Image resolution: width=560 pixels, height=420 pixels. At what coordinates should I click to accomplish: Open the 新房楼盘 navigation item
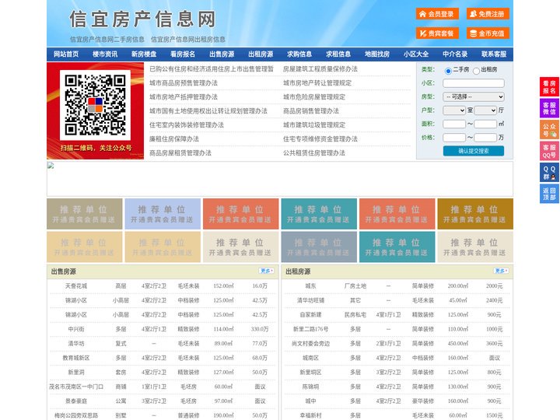[x=144, y=54]
